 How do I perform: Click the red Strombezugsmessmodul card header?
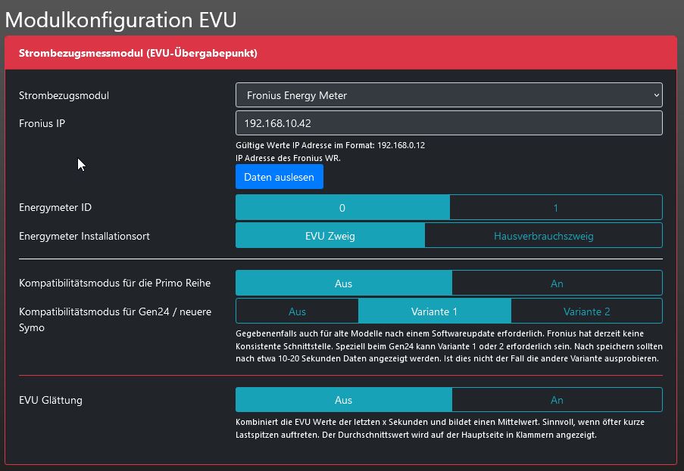[341, 54]
